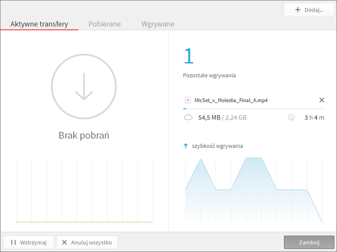Click the video file type icon

[x=188, y=100]
